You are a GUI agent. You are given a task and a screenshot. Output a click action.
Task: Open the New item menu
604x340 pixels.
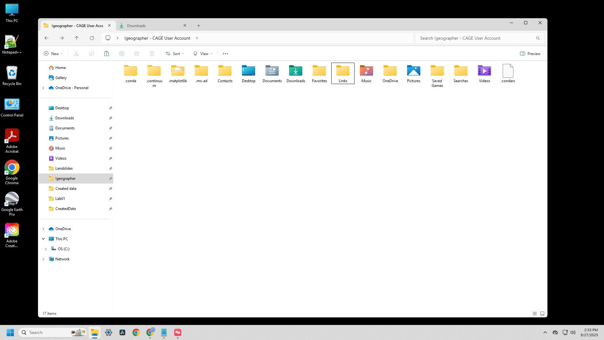[x=53, y=54]
